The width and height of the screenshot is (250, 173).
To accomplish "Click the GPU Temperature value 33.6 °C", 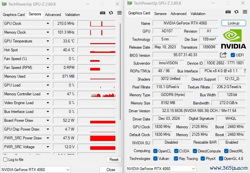I will click(64, 41).
